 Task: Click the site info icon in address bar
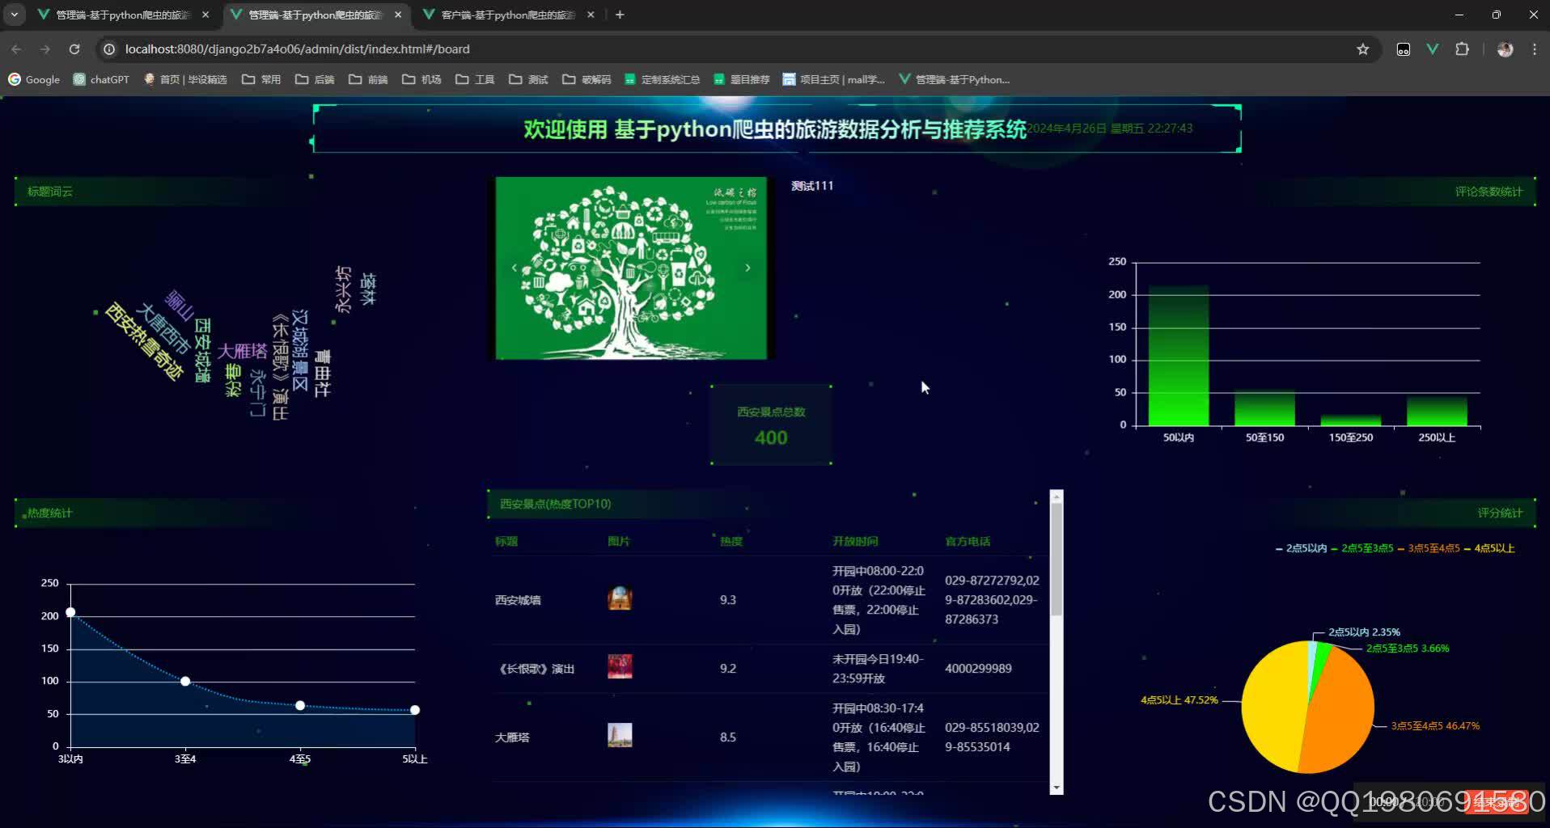(x=108, y=49)
